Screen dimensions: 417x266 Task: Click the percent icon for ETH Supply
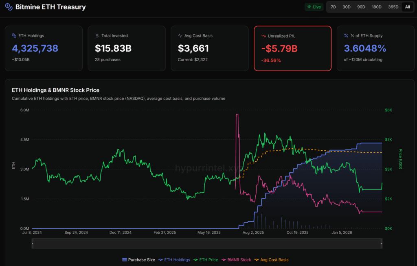[346, 36]
